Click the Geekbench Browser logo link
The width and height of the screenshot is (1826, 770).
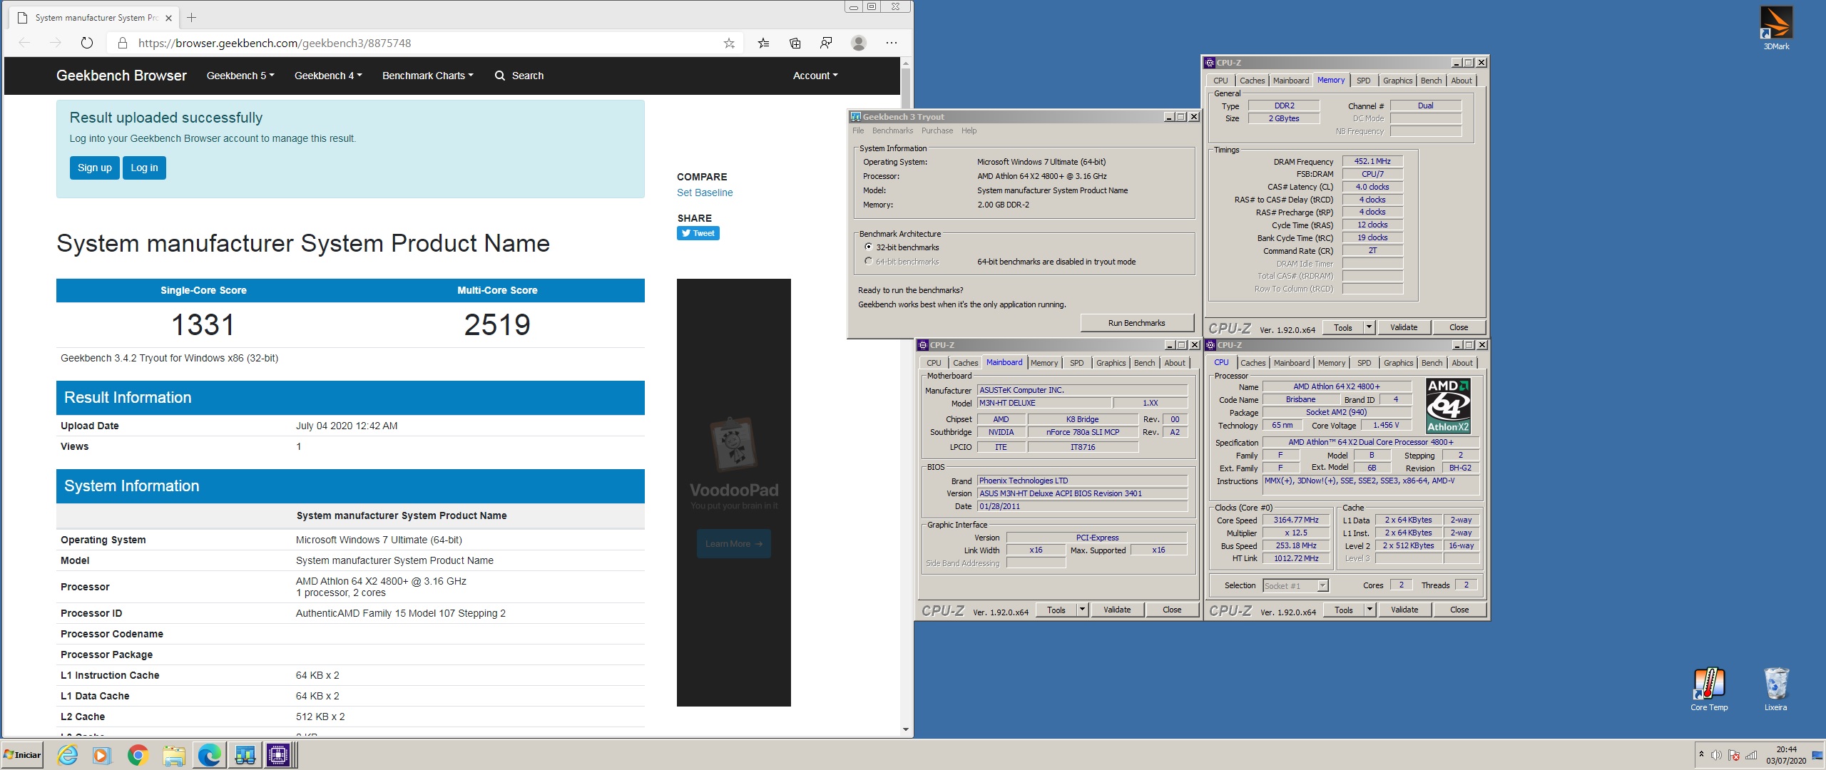pyautogui.click(x=121, y=76)
